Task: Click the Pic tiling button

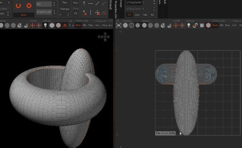Action: (152, 15)
